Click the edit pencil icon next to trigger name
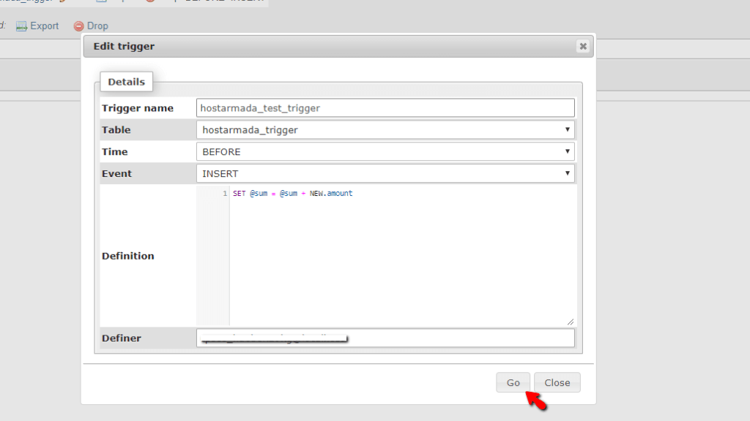 coord(62,3)
